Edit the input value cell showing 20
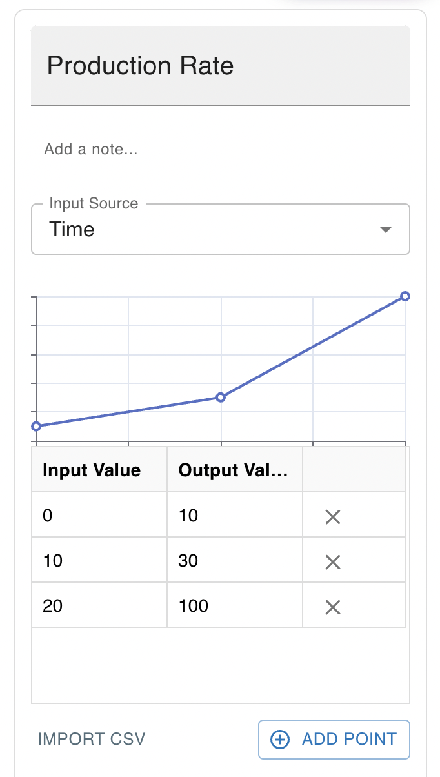Viewport: 440px width, 777px height. point(99,605)
